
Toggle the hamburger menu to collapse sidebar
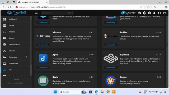pos(36,13)
